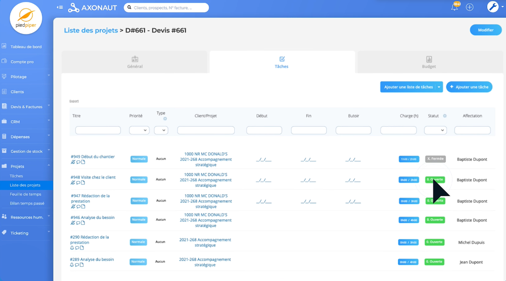Click the Piedpiper company logo

pos(26,18)
